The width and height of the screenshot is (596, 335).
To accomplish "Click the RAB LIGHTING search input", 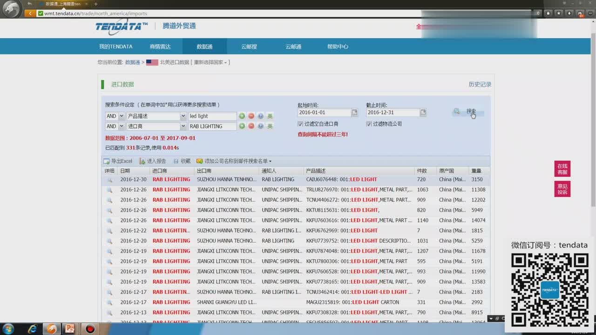I will pyautogui.click(x=212, y=126).
